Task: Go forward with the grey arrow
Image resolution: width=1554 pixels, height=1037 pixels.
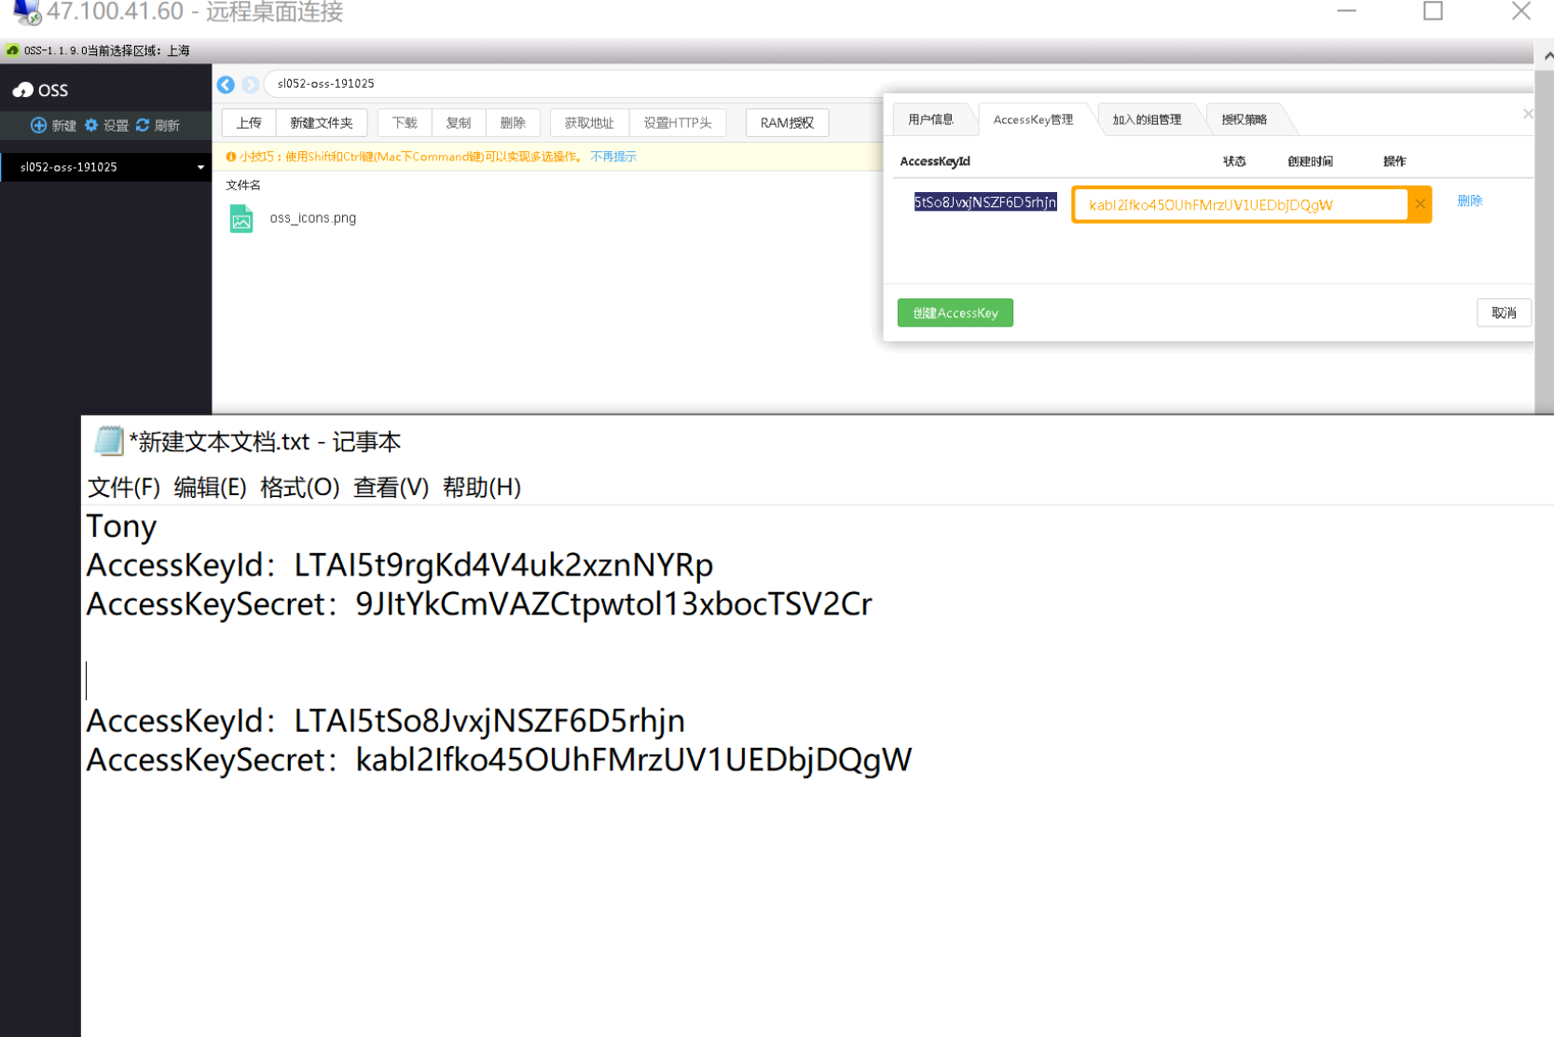Action: tap(250, 84)
